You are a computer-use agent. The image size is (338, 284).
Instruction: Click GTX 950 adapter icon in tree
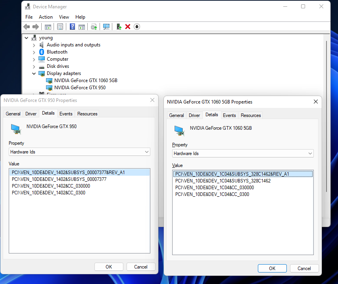coord(49,88)
